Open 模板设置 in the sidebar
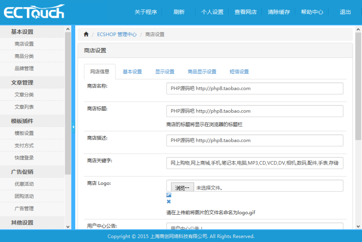This screenshot has width=362, height=242. point(24,133)
